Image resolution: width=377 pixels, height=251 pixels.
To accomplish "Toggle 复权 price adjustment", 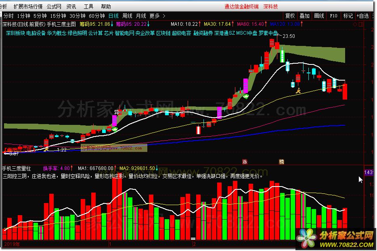I will point(290,16).
